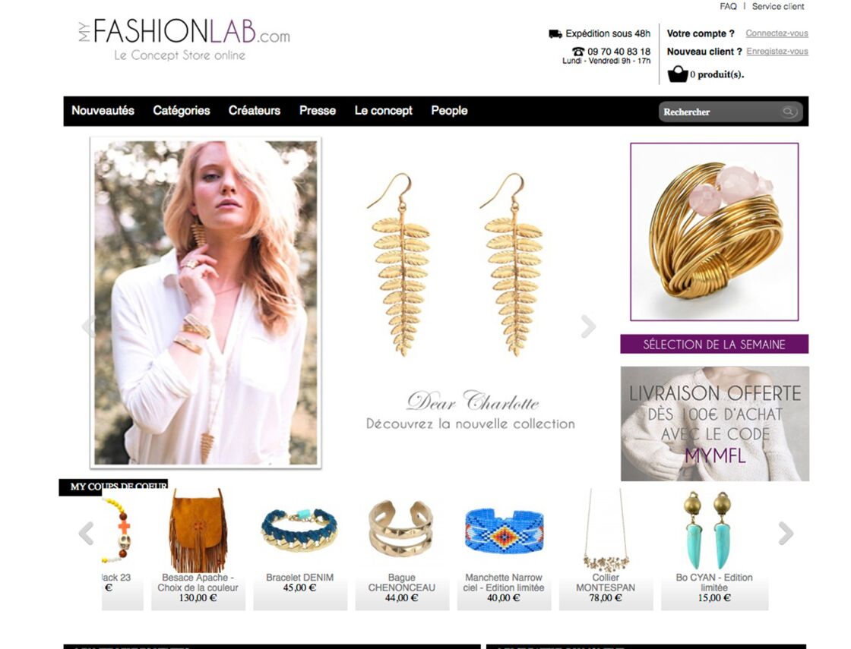This screenshot has height=649, width=851.
Task: Open the Presse page
Action: pos(318,111)
